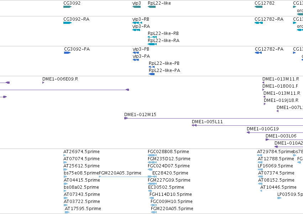Image resolution: width=303 pixels, height=214 pixels.
Task: Select the CG3092-PA protein label
Action: pyautogui.click(x=77, y=49)
